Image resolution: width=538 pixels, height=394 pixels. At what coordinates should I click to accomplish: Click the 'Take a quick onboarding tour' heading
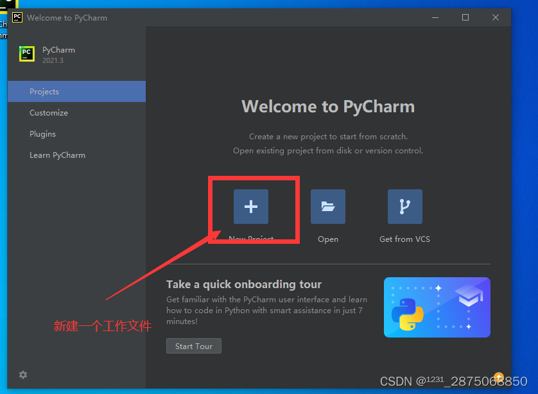pos(244,284)
